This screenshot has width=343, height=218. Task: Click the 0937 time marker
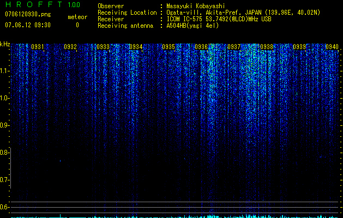(x=233, y=47)
